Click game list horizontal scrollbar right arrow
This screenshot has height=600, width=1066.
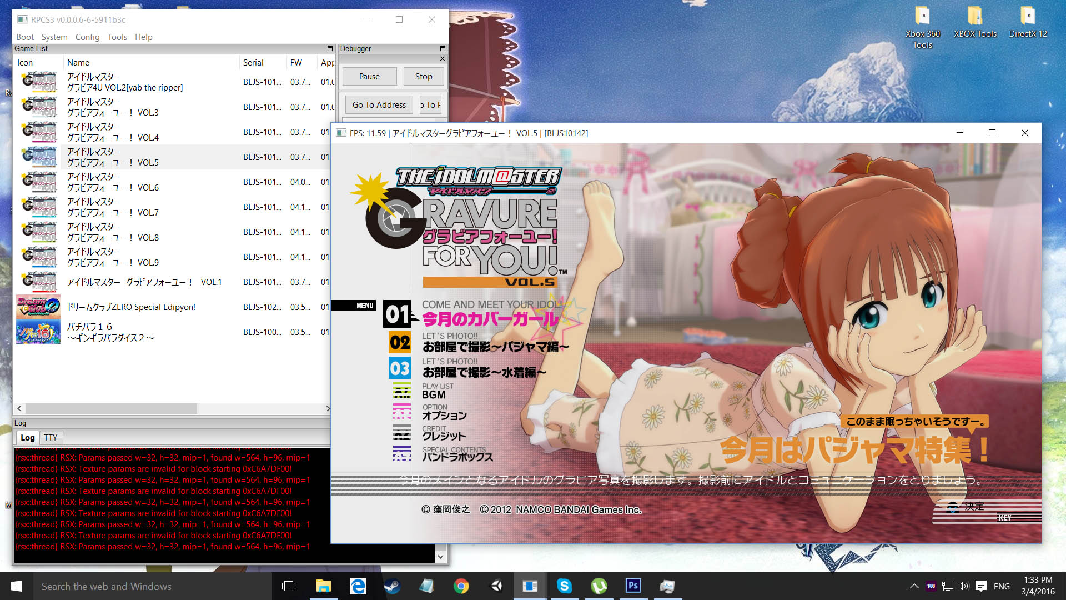pyautogui.click(x=328, y=408)
